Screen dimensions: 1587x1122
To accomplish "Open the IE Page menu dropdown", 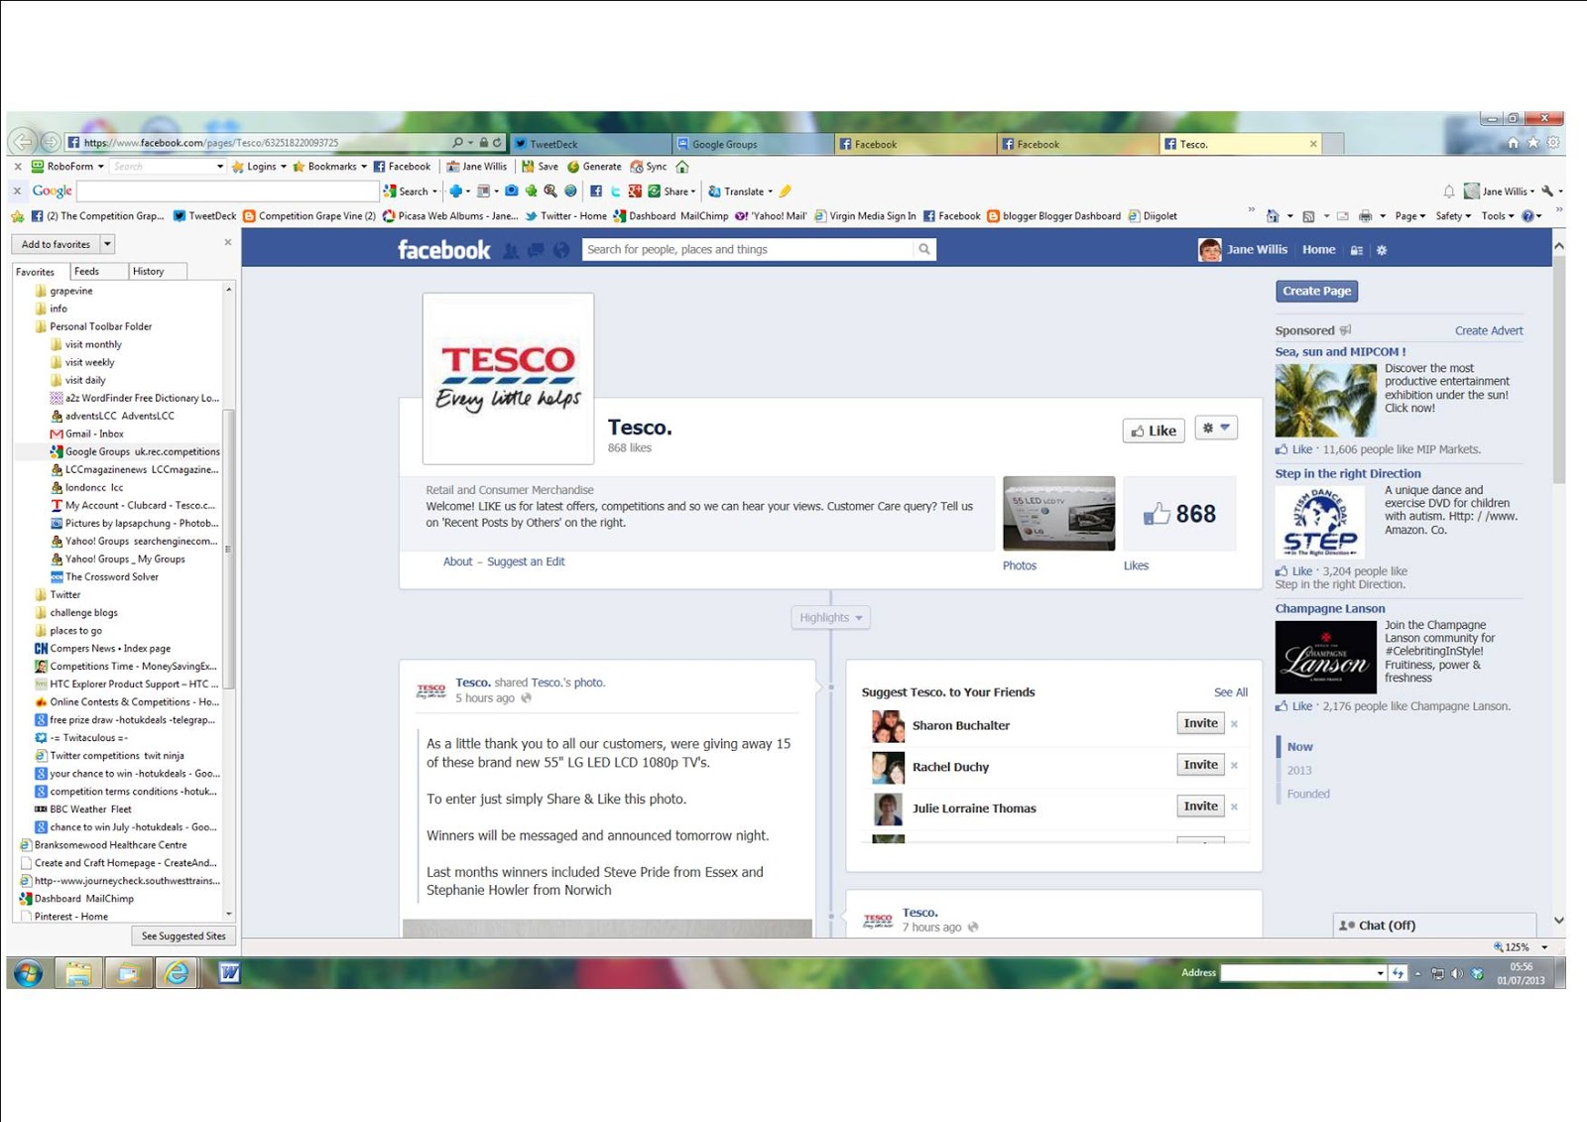I will [x=1410, y=216].
